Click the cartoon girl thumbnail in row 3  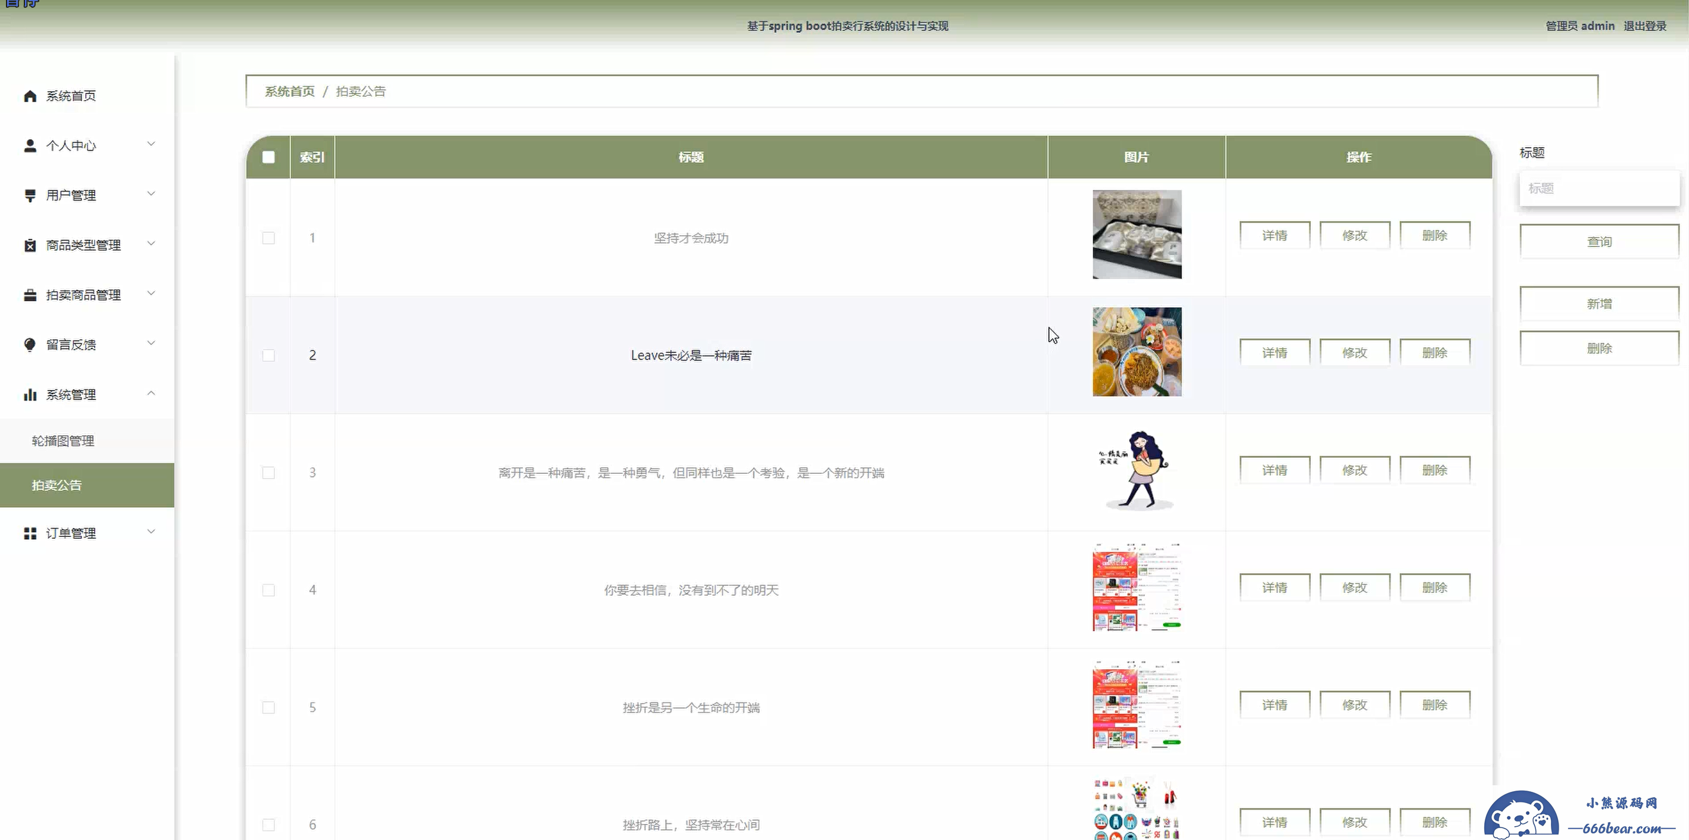(1137, 469)
